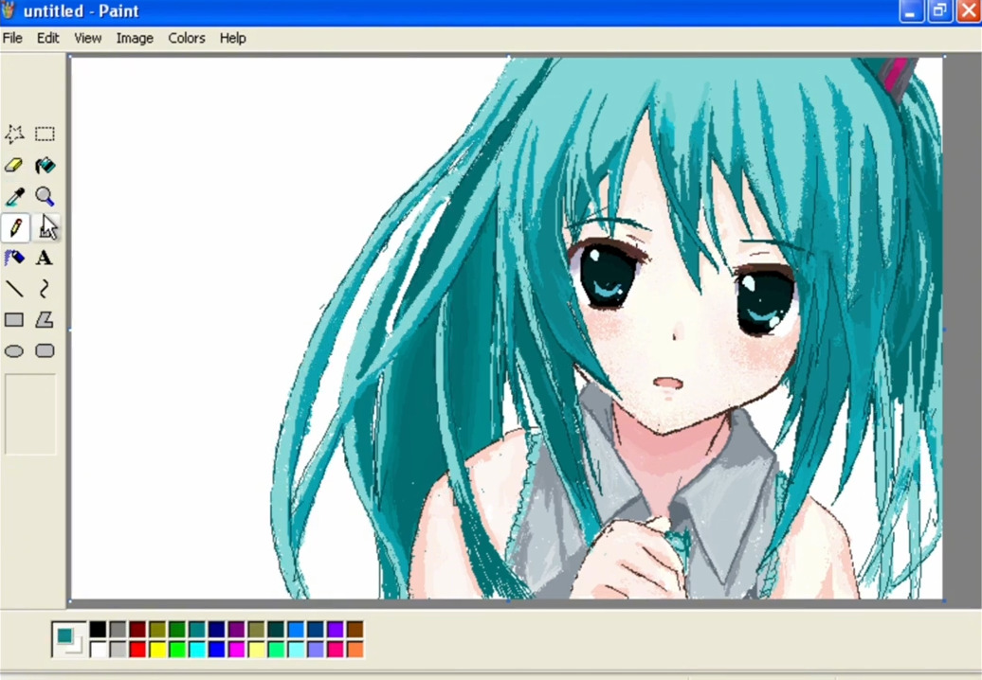982x680 pixels.
Task: Select the Rounded Rectangle tool
Action: tap(45, 351)
